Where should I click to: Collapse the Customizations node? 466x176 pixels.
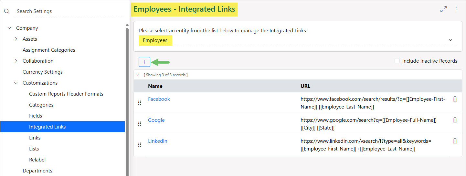16,83
